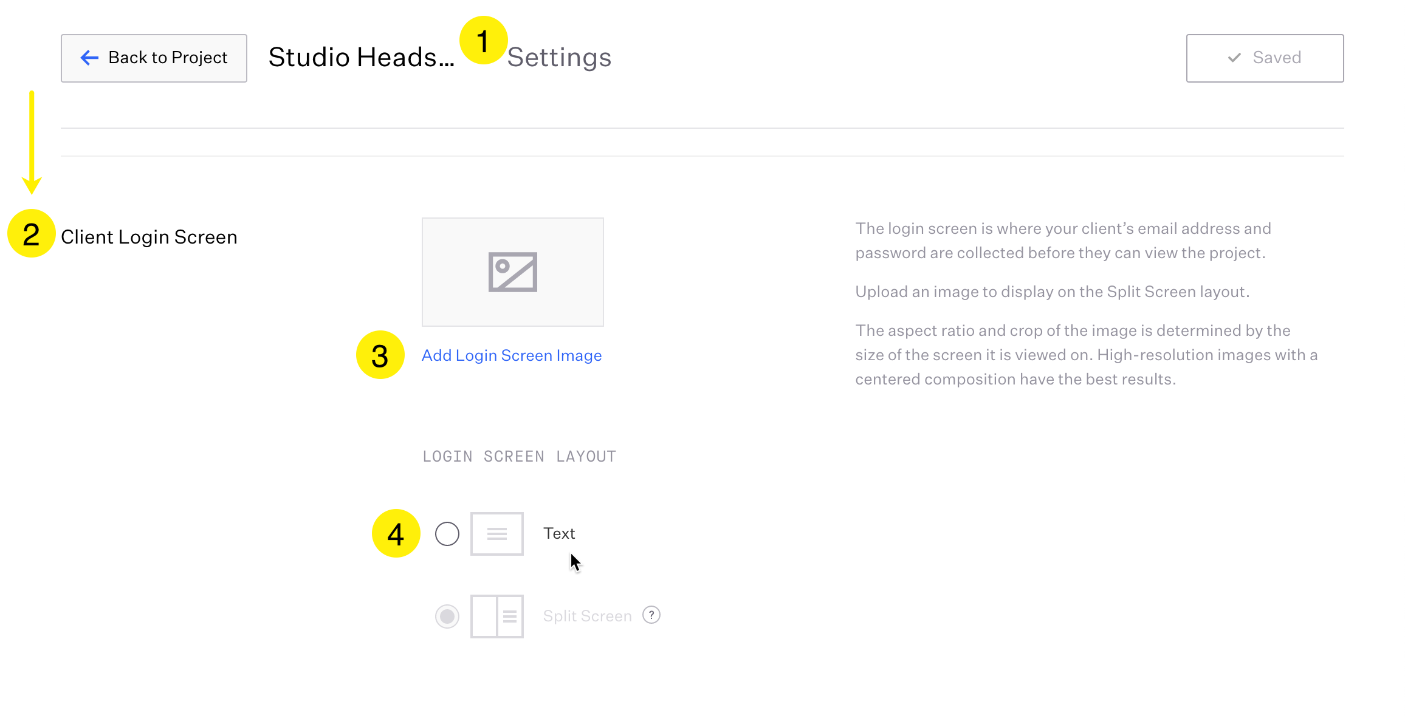Click the Client Login Screen section label

[149, 237]
